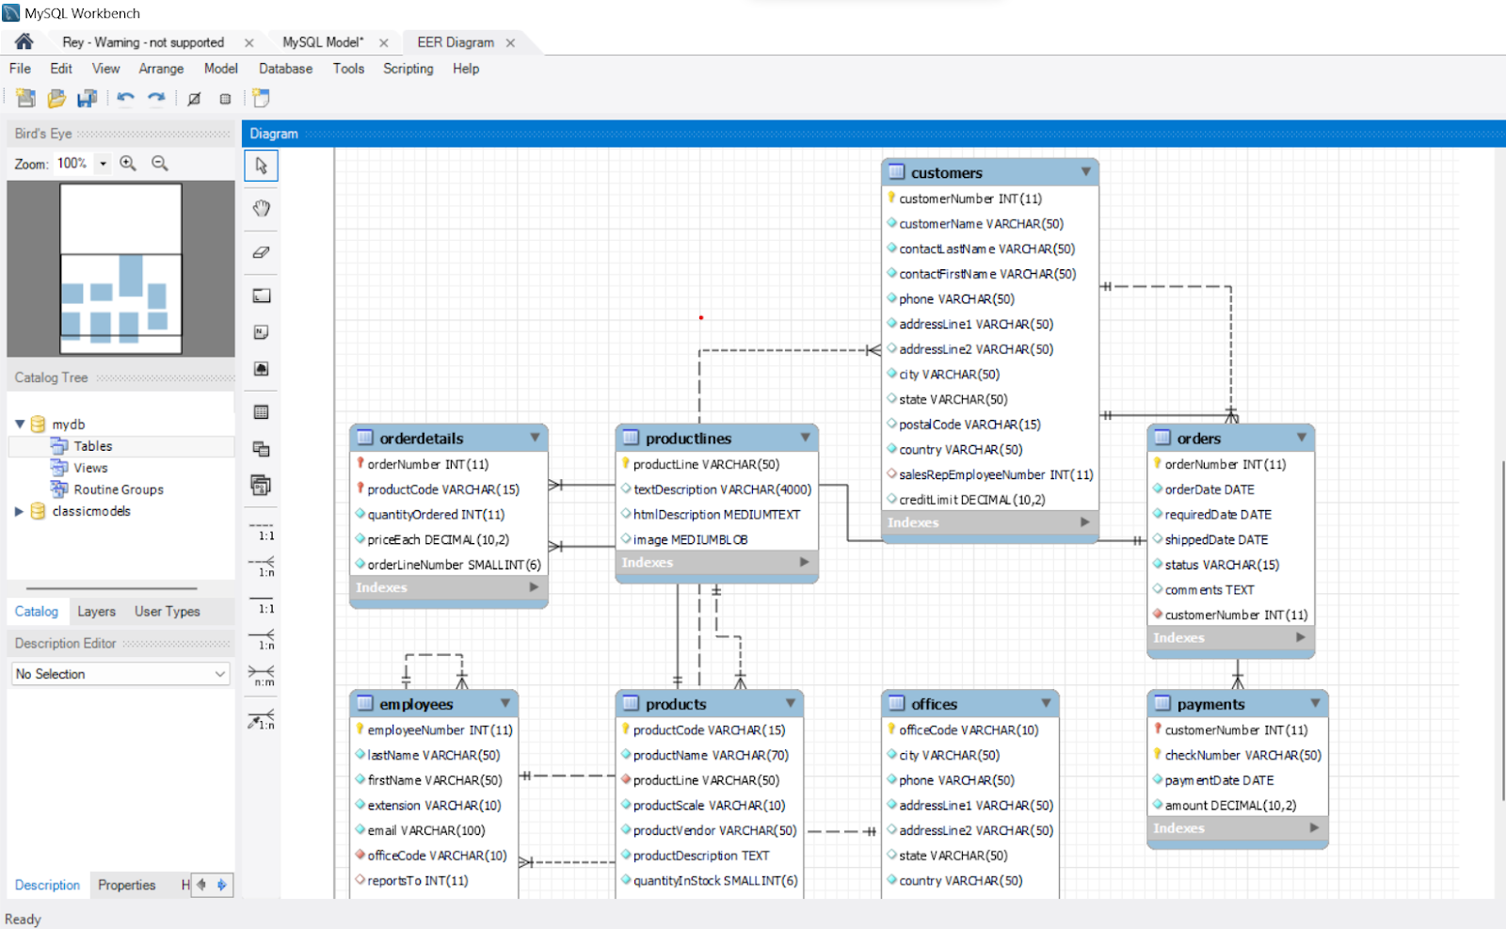
Task: Expand Indexes section of payments table
Action: [1314, 828]
